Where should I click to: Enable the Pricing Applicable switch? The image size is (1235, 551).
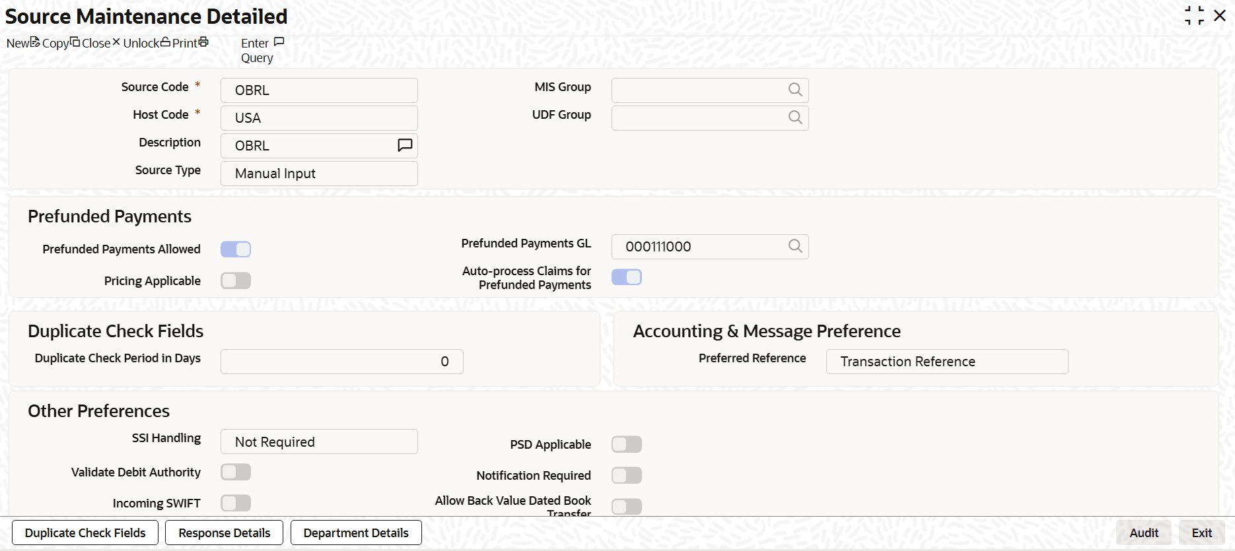pos(236,281)
